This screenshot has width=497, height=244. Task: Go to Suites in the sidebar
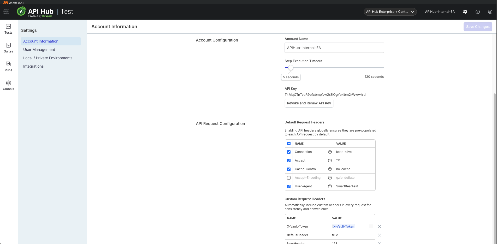tap(8, 48)
